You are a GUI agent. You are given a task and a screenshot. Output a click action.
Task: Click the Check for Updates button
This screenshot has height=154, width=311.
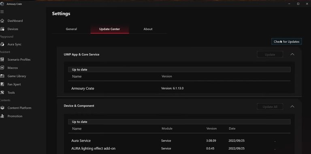(287, 42)
